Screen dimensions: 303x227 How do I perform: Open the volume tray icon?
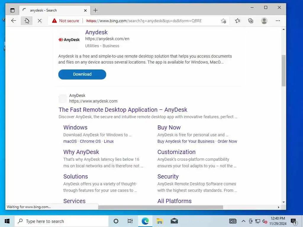265,221
